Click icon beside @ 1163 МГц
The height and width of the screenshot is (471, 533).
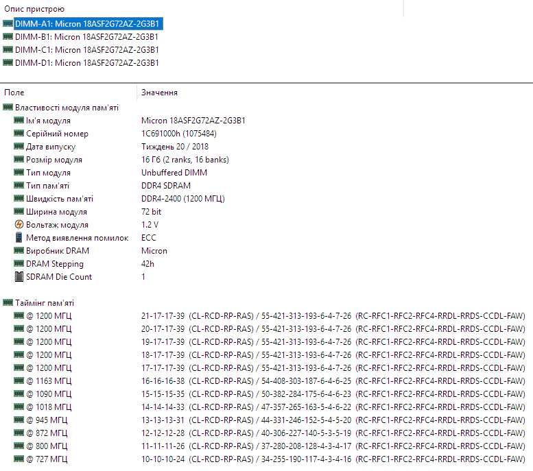tap(19, 381)
